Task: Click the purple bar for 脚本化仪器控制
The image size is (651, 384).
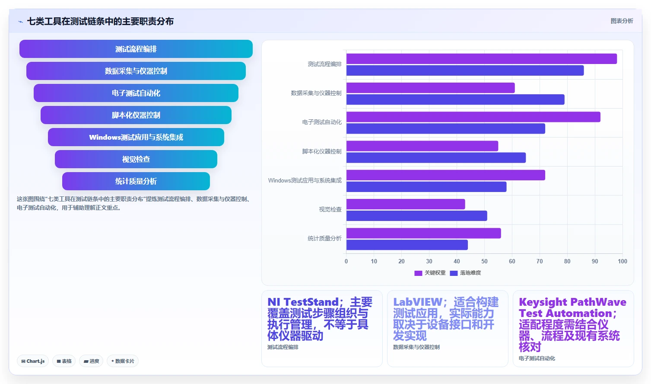Action: tap(422, 146)
